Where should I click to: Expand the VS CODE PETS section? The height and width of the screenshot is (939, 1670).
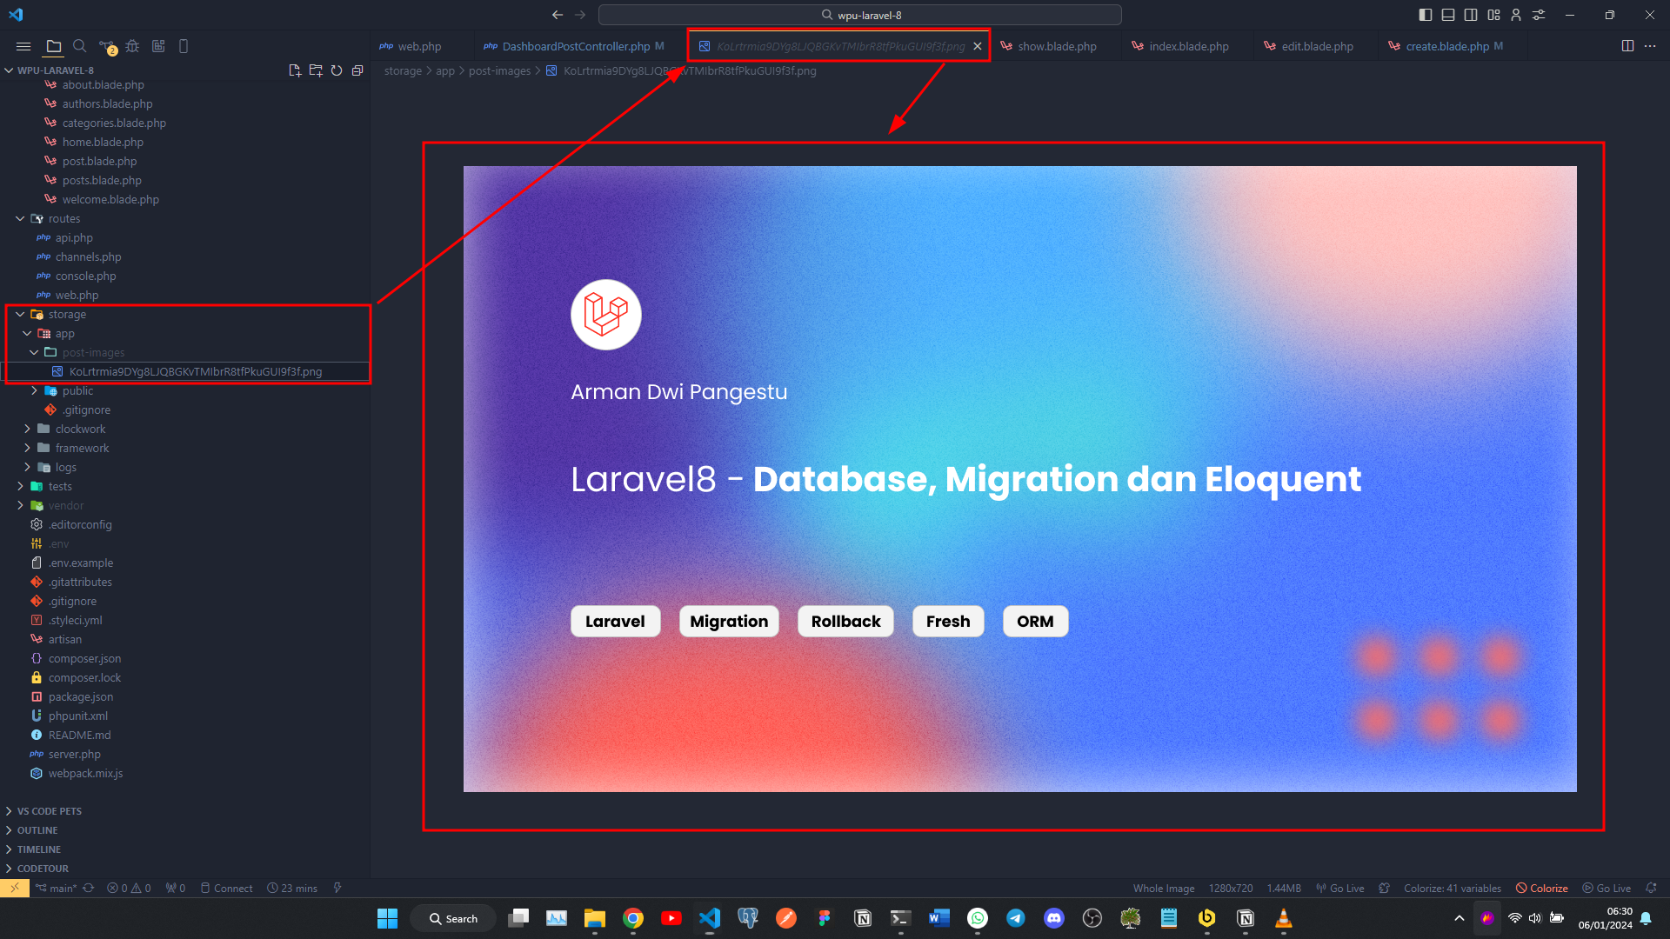(48, 810)
